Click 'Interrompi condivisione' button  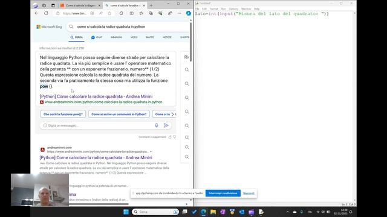tap(223, 193)
